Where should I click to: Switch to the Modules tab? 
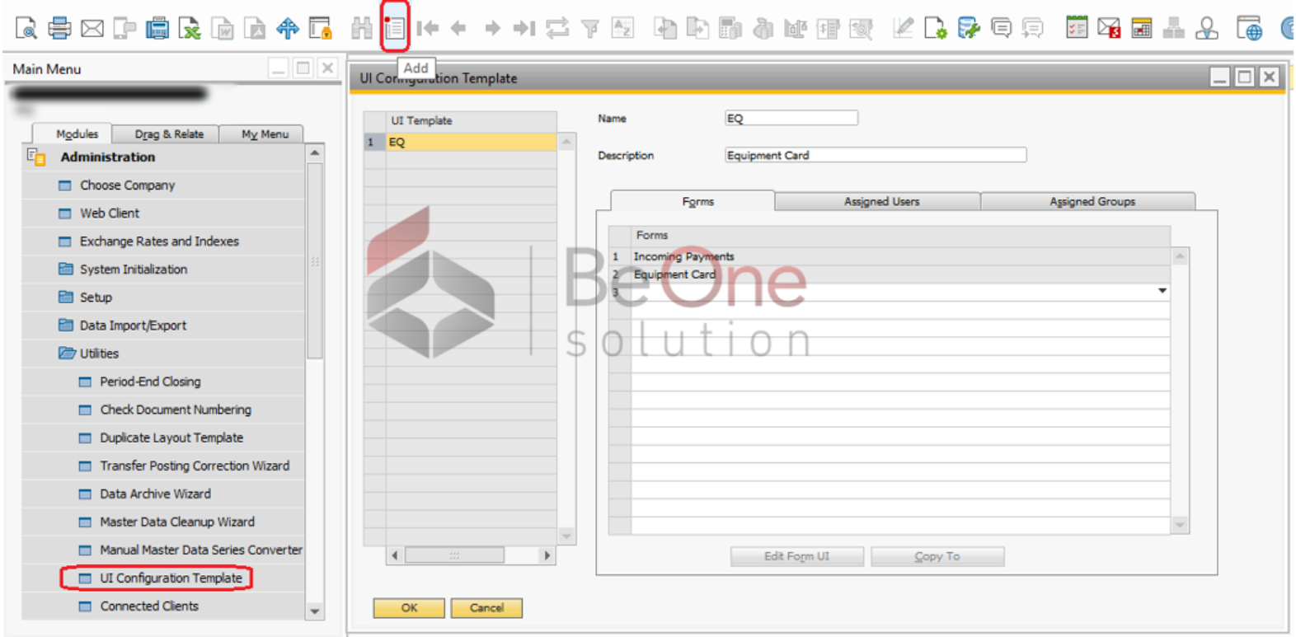77,133
